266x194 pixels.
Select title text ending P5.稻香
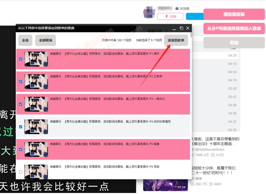coord(105,144)
